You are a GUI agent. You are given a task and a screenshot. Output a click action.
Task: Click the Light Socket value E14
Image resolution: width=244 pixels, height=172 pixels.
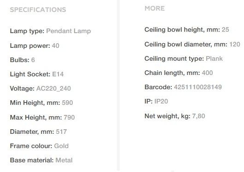[58, 74]
